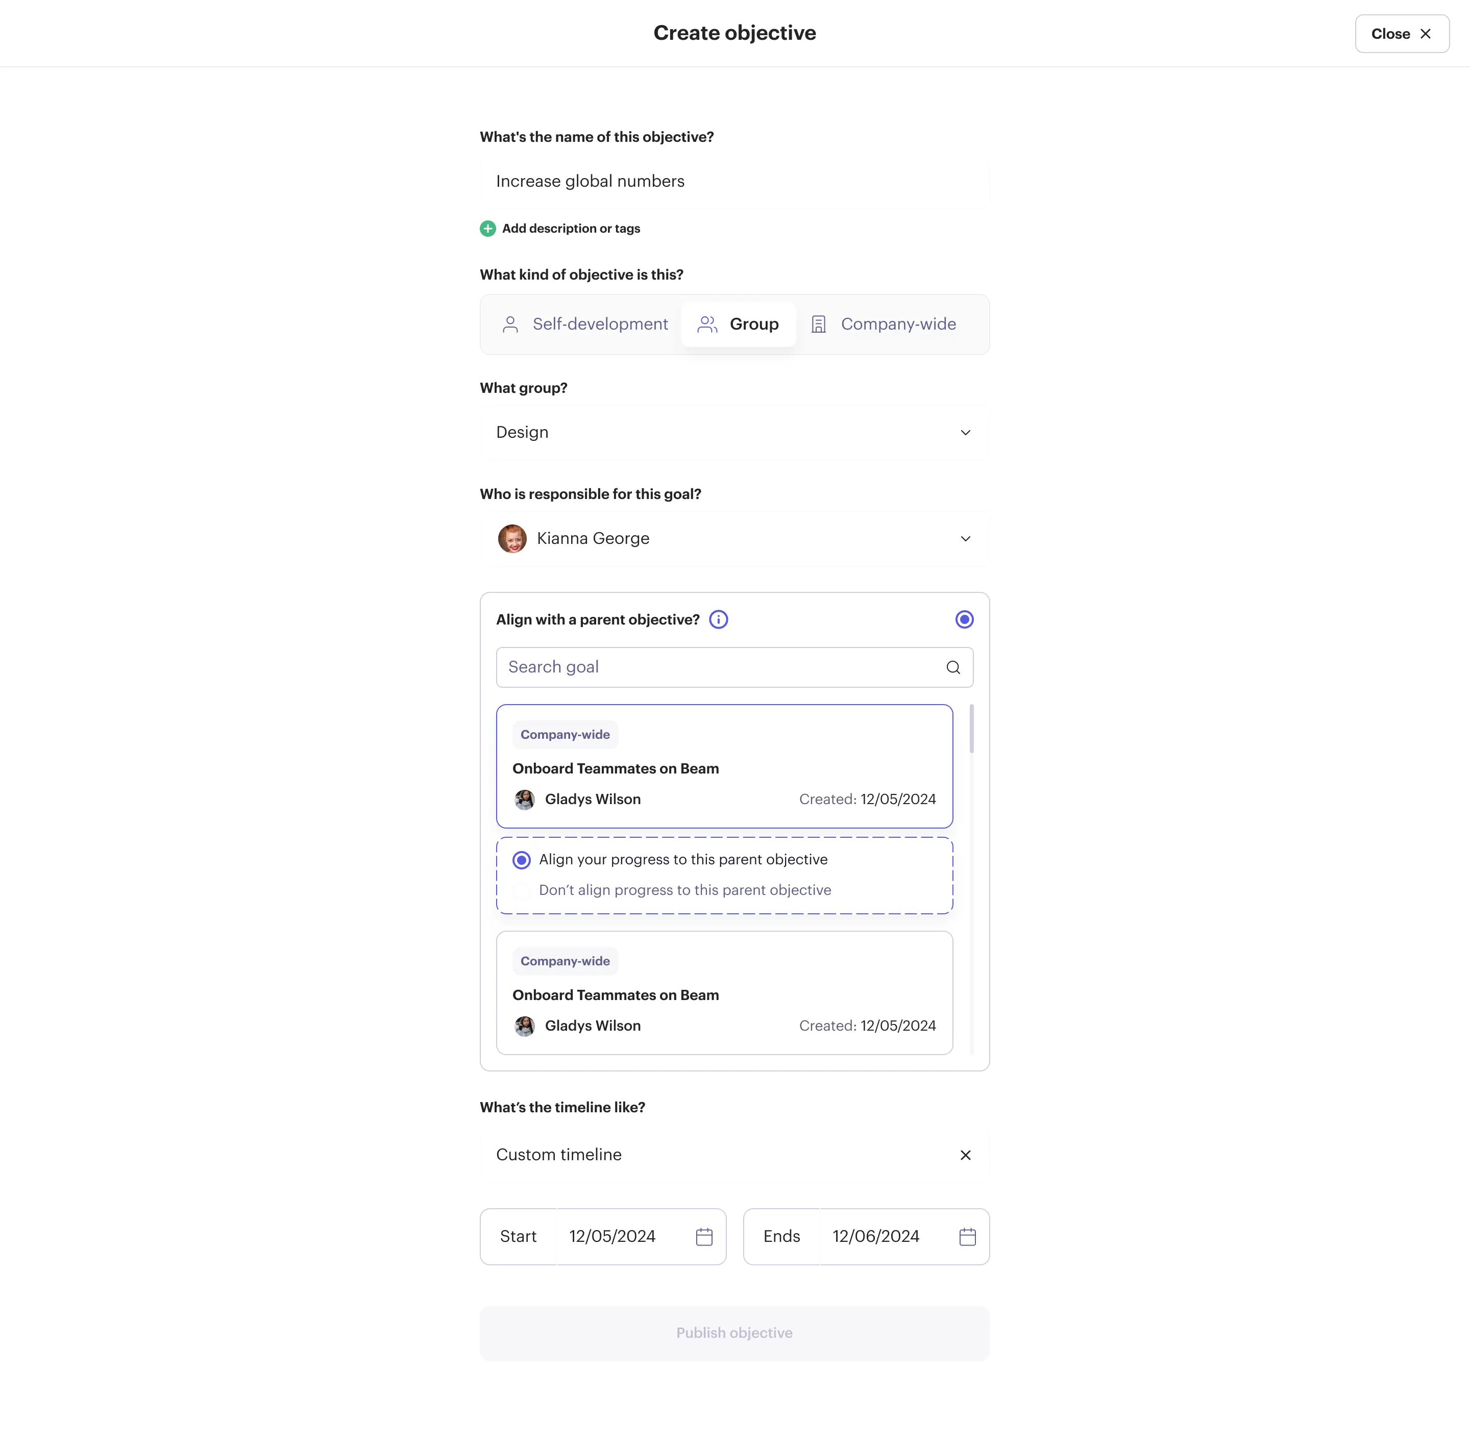
Task: Click Gladys Wilson avatar in selected card
Action: 524,800
